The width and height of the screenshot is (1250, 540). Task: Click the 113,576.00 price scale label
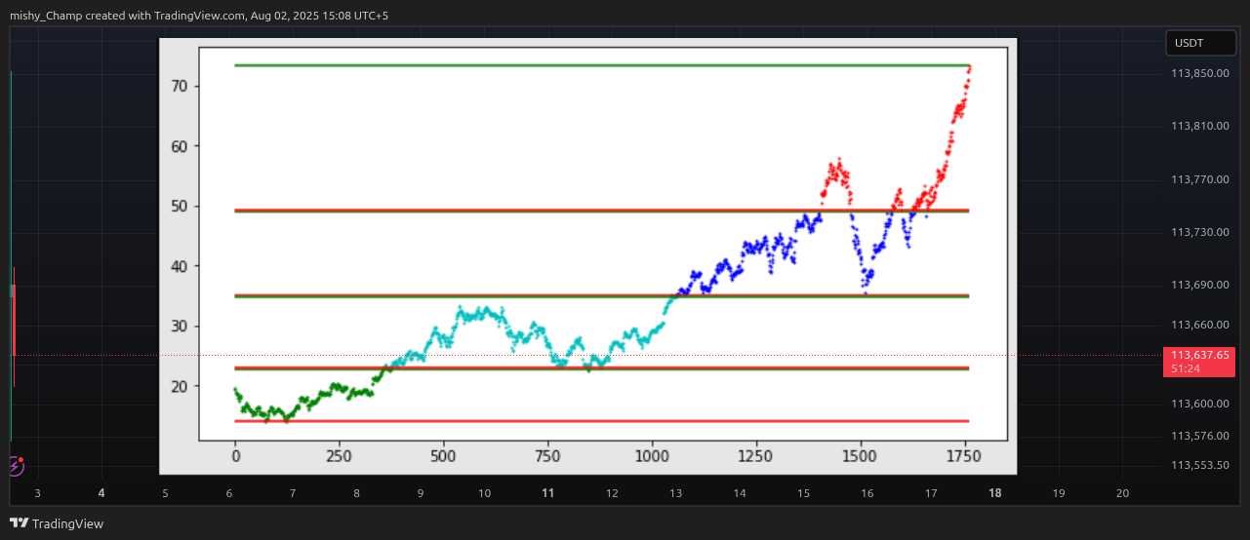(x=1199, y=436)
